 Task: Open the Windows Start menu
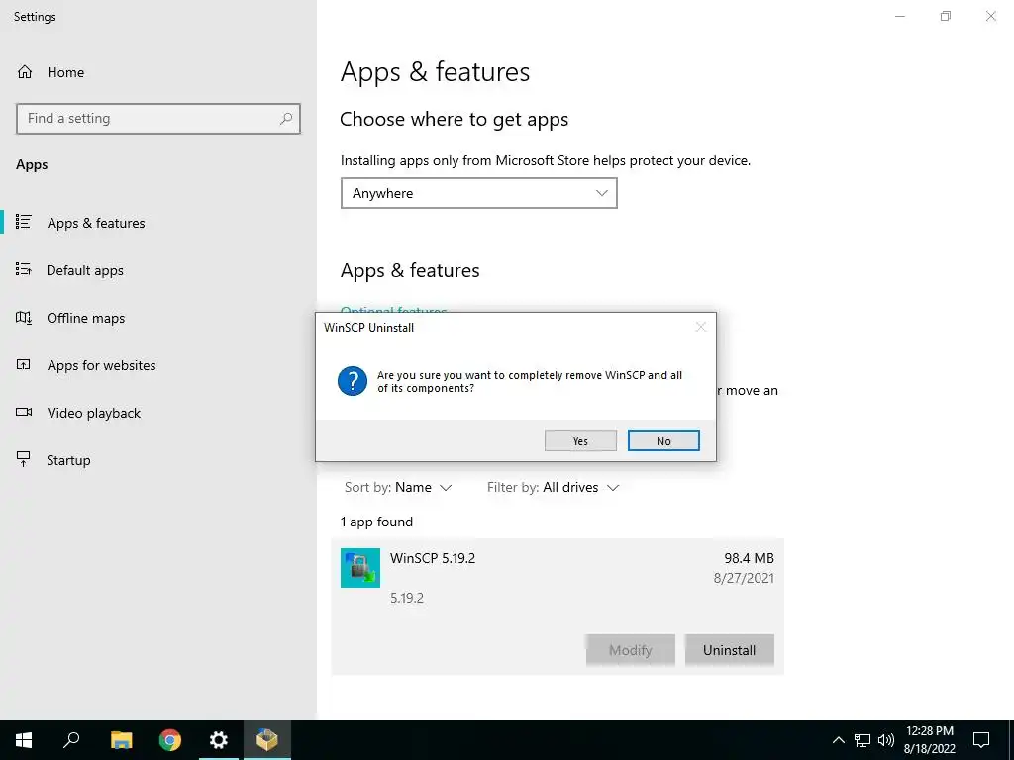click(24, 740)
